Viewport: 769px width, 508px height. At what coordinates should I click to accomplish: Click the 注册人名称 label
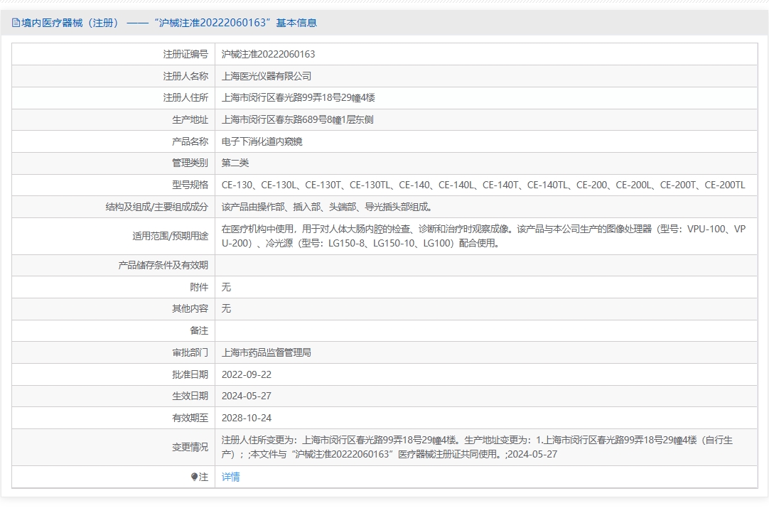click(x=185, y=76)
